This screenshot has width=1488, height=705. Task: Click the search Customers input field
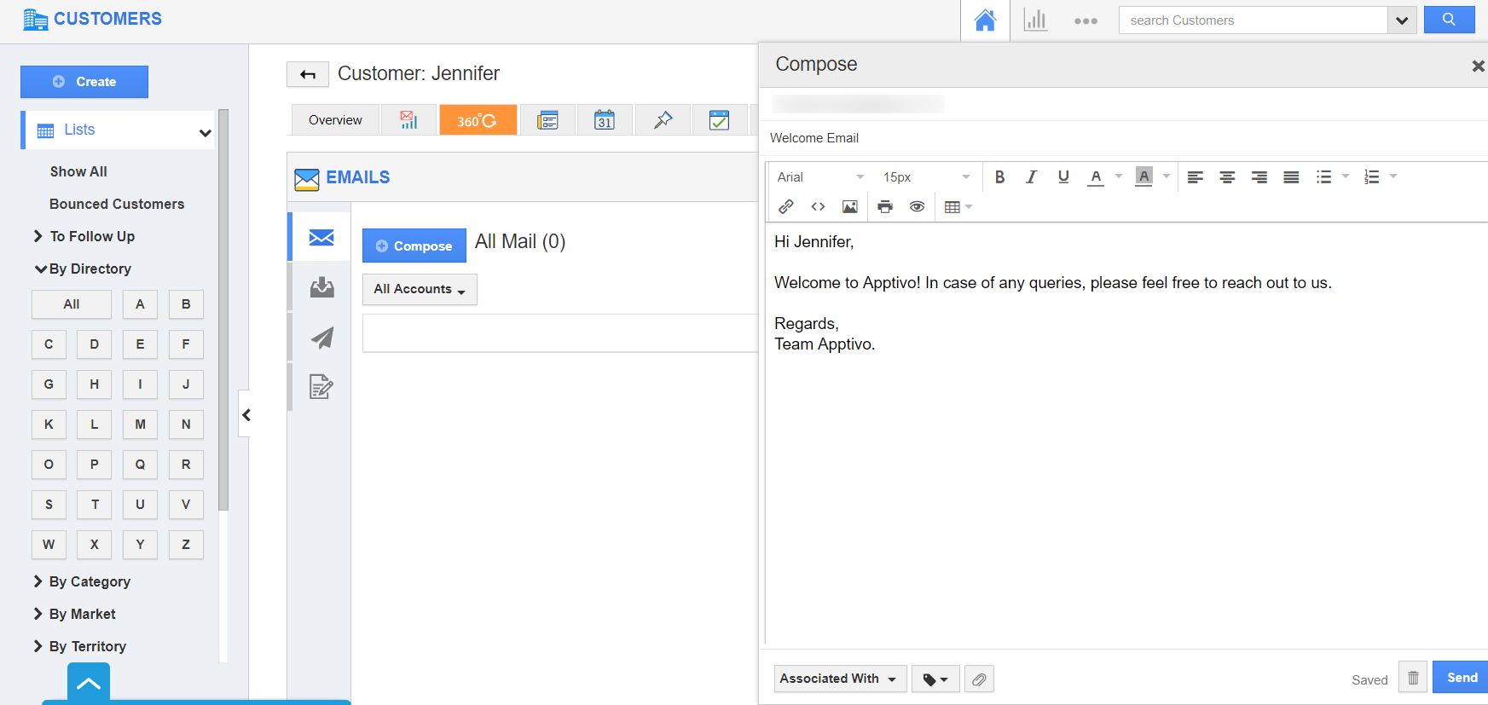[x=1253, y=20]
